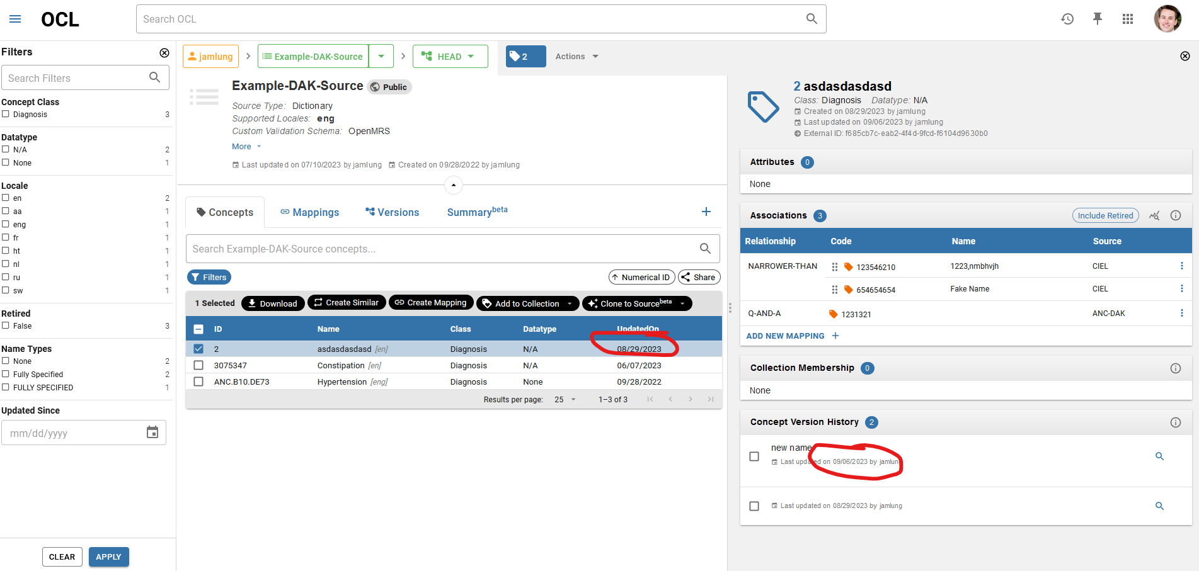This screenshot has width=1199, height=571.
Task: Open the results per page dropdown
Action: [x=563, y=399]
